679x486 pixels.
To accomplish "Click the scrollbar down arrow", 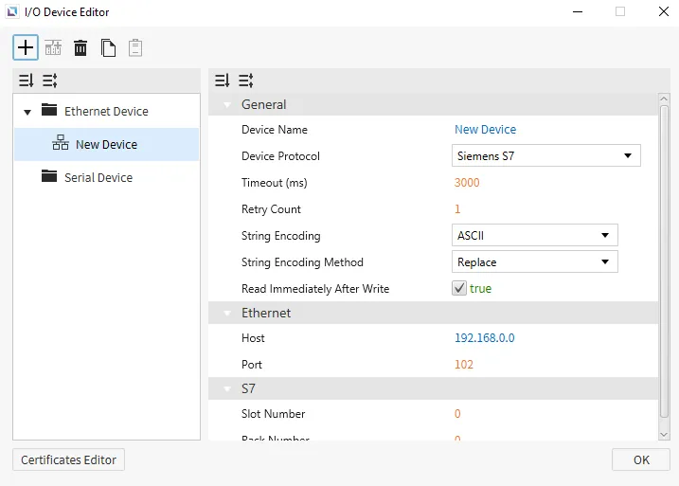I will coord(664,434).
